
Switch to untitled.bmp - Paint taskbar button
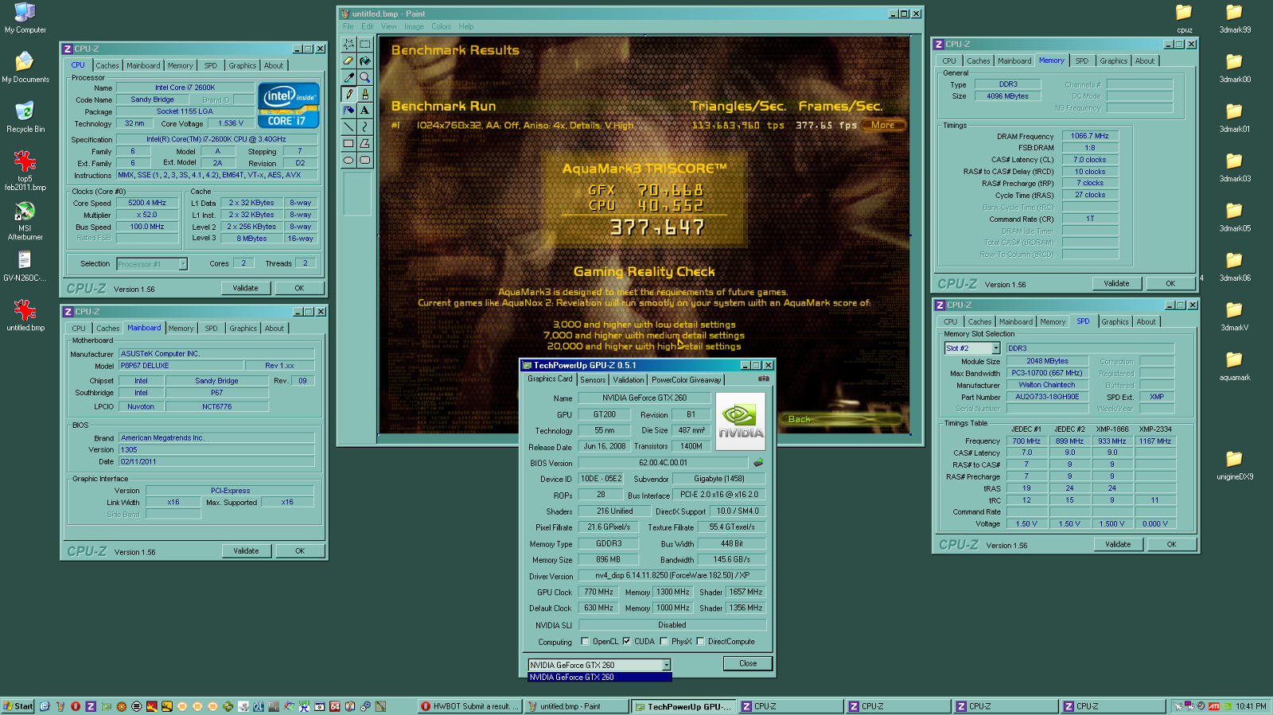pyautogui.click(x=576, y=706)
